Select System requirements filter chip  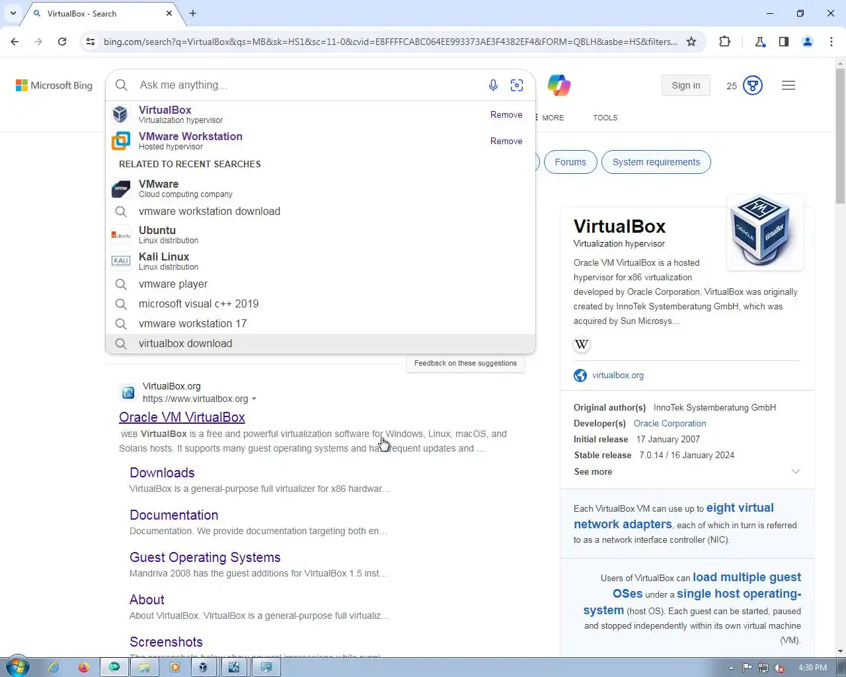[x=656, y=162]
